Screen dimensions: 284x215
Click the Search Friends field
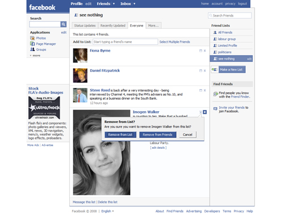tap(229, 15)
